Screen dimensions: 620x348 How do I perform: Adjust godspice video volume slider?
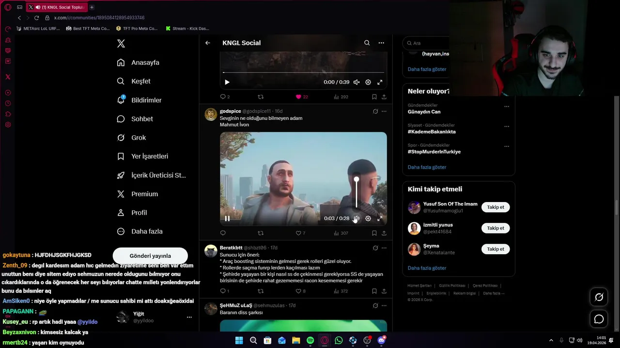coord(356,193)
